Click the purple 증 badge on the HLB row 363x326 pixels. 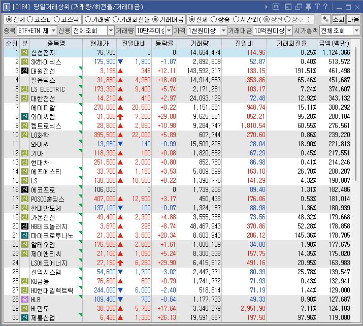pos(25,300)
